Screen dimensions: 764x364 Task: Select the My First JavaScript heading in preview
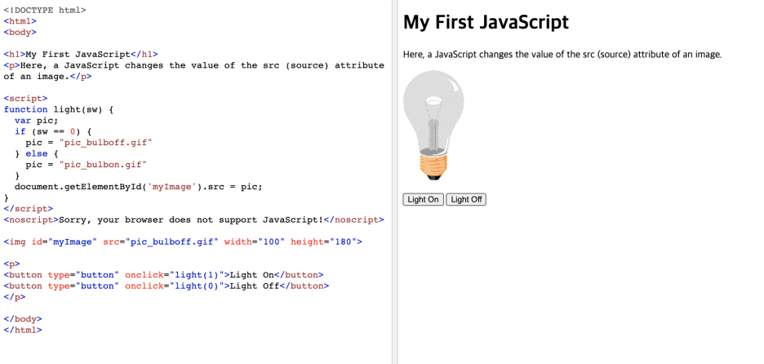[x=486, y=22]
